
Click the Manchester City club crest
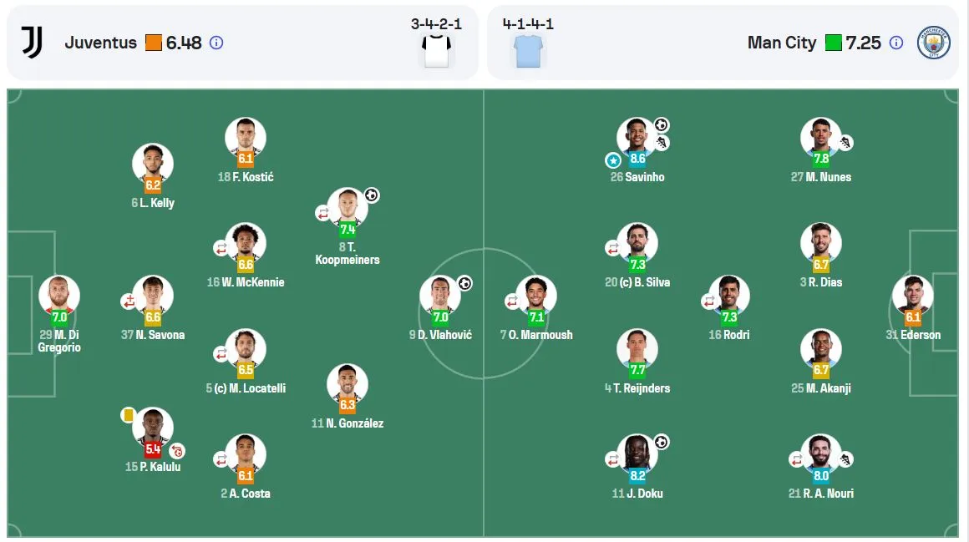click(x=933, y=43)
